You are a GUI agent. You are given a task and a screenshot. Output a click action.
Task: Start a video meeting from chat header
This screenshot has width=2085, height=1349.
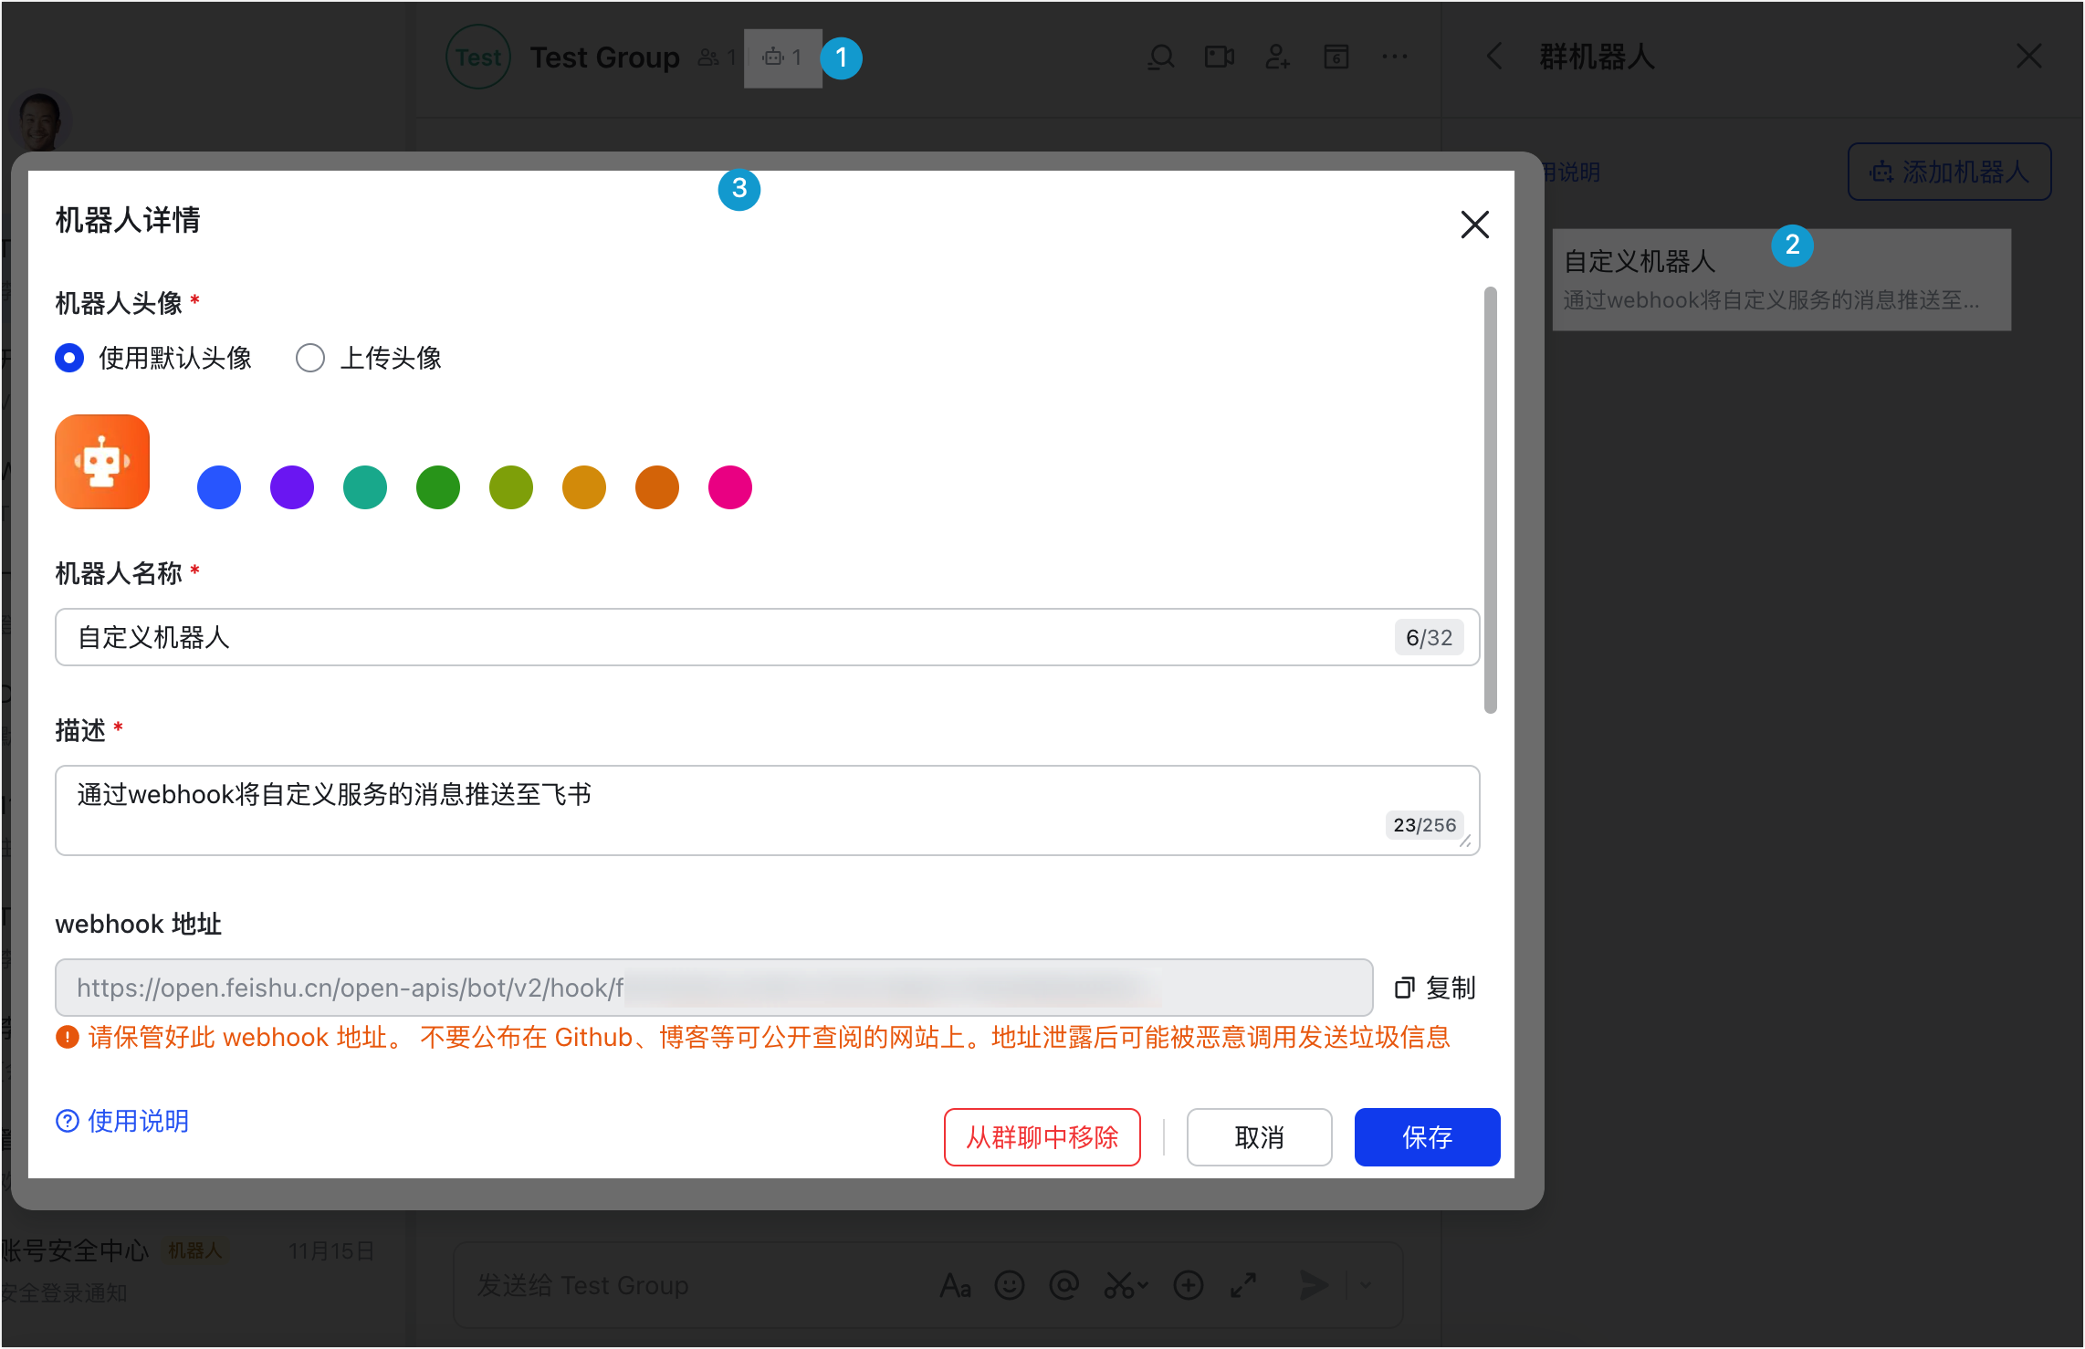1220,58
